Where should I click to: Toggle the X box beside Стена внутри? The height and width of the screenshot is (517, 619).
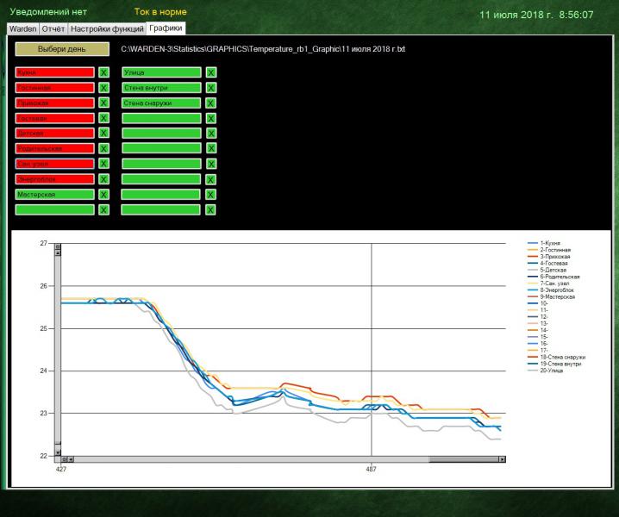point(211,88)
